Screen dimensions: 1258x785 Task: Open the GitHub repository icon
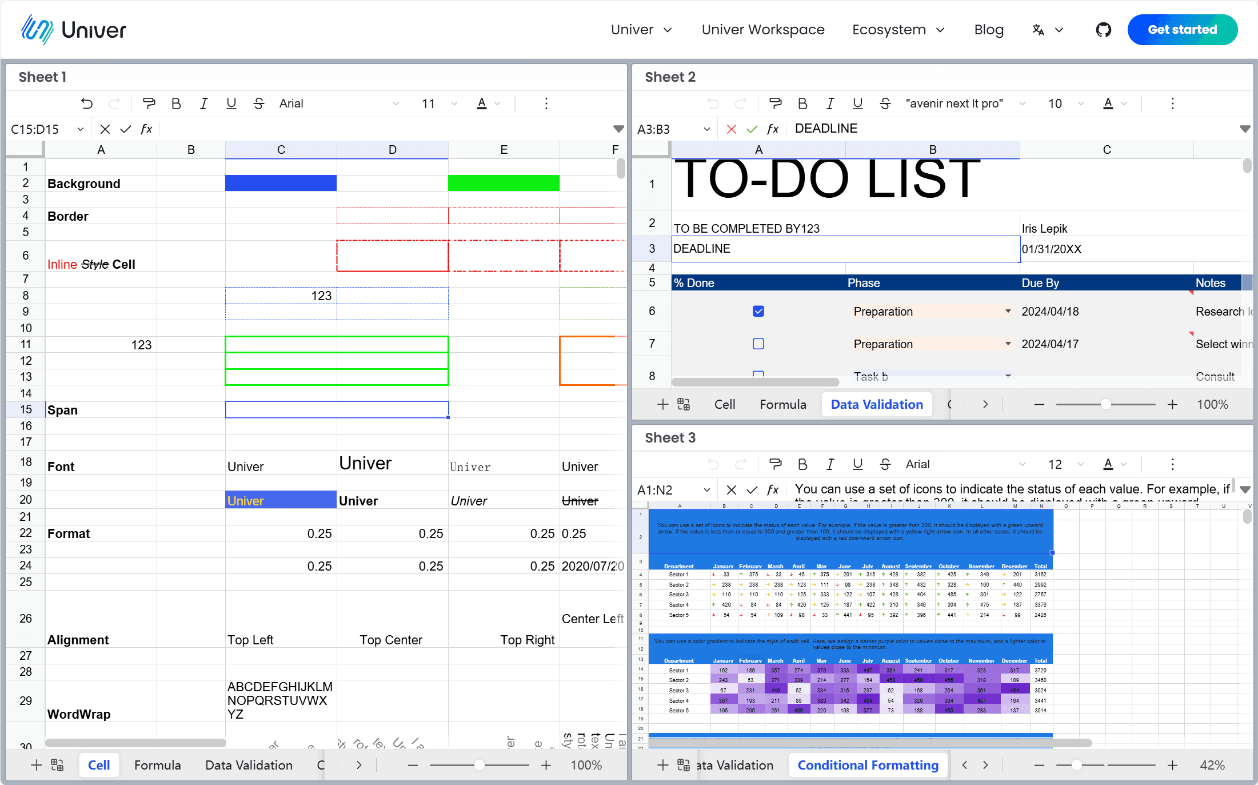pyautogui.click(x=1103, y=30)
